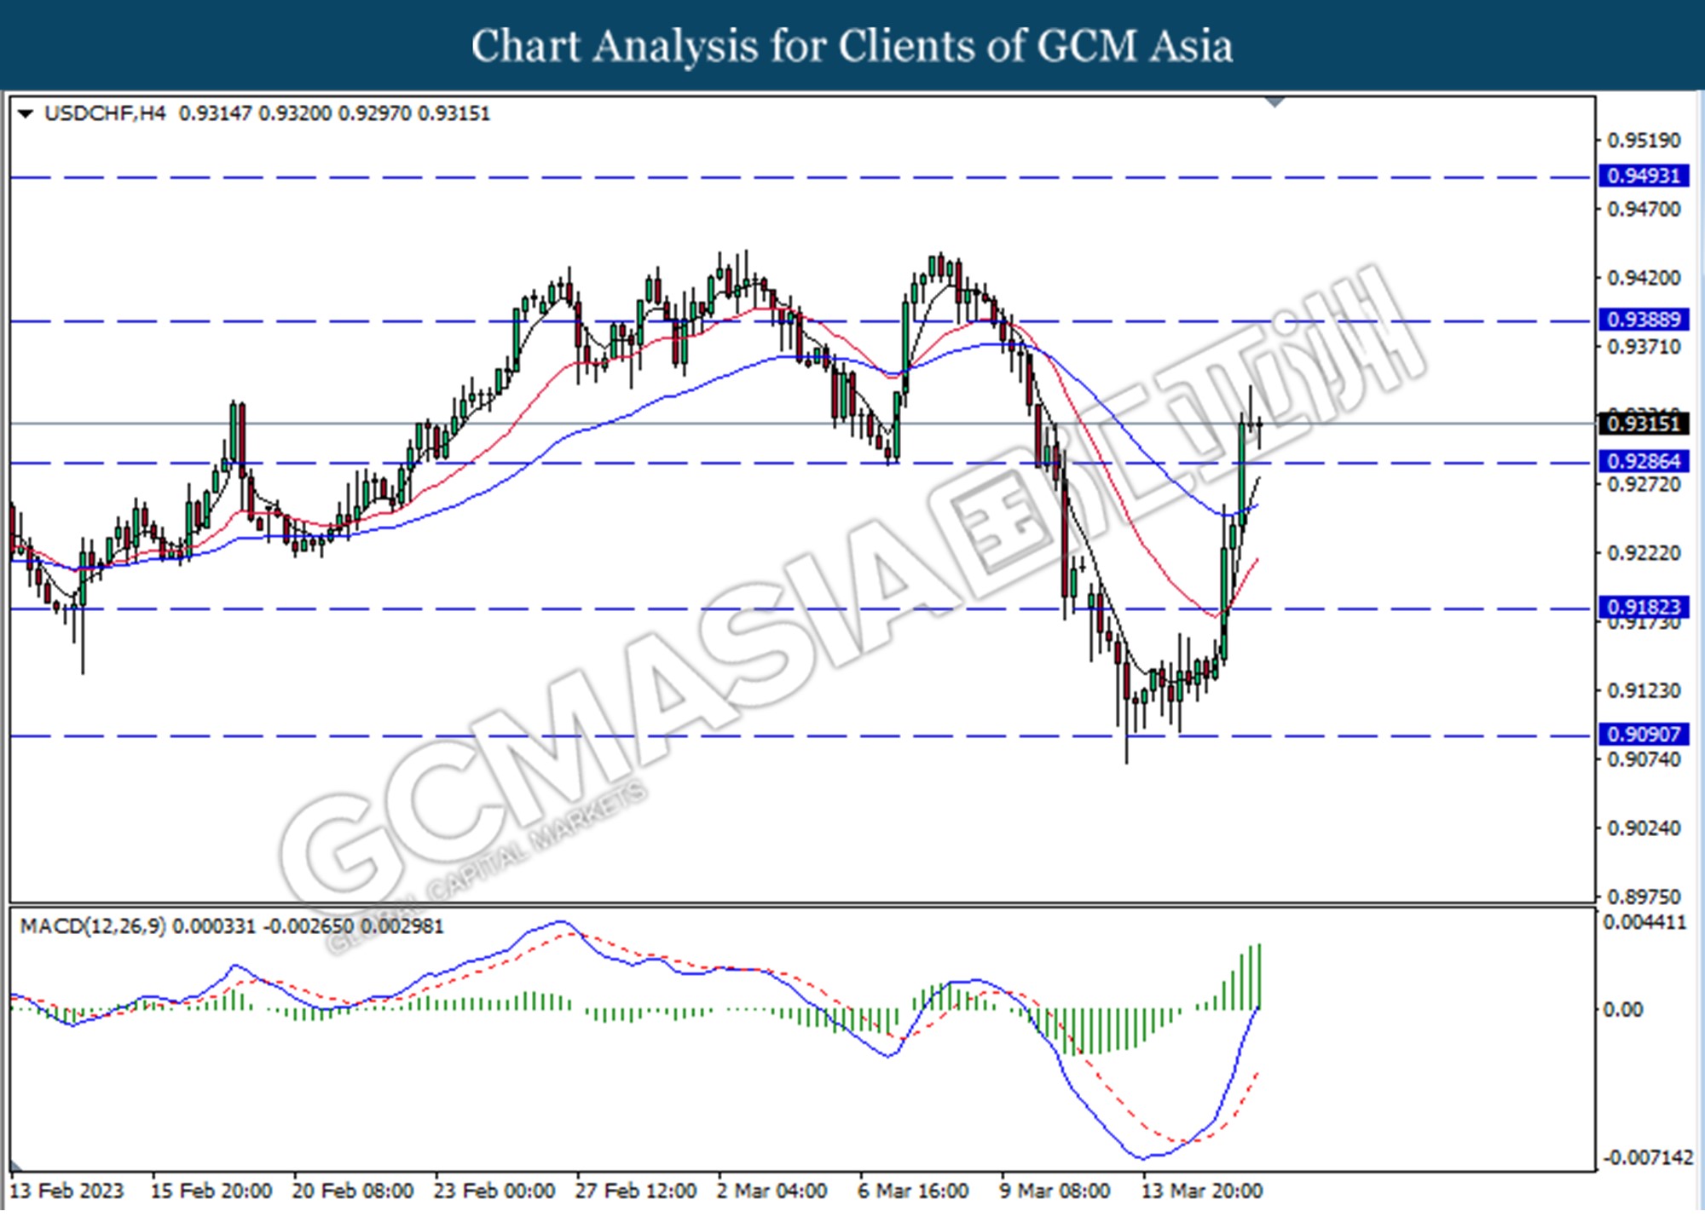Click the 9 Mar 08:00 time label
This screenshot has height=1217, width=1705.
pyautogui.click(x=1055, y=1191)
